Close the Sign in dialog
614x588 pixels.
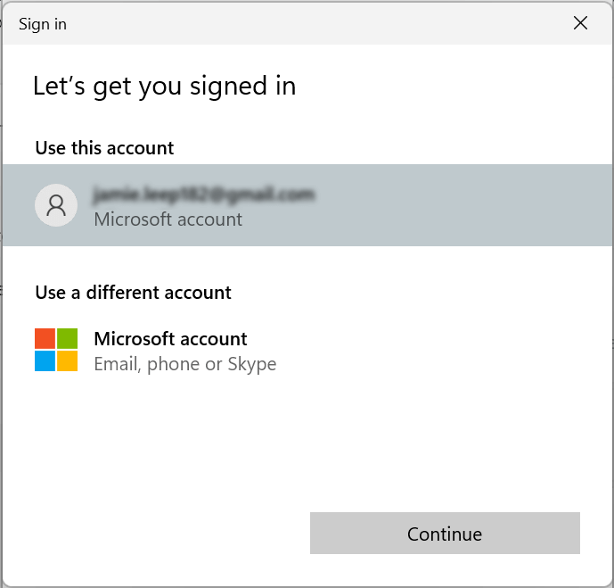pos(580,23)
